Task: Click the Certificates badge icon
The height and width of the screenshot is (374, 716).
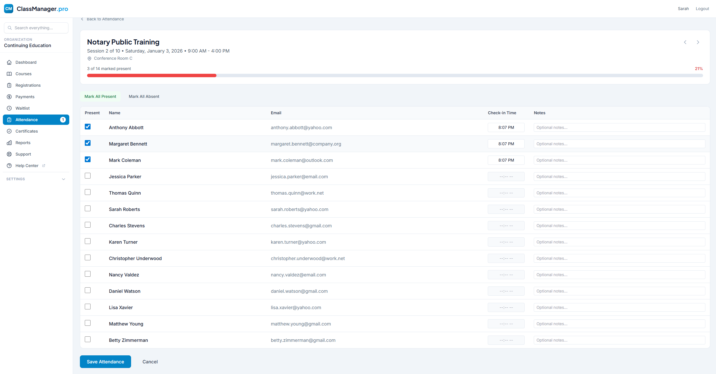Action: click(x=9, y=131)
